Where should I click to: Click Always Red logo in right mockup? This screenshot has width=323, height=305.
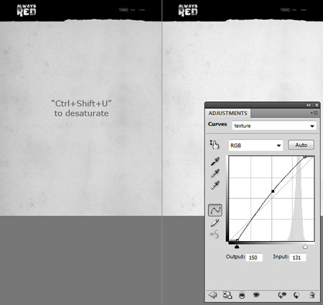point(188,10)
